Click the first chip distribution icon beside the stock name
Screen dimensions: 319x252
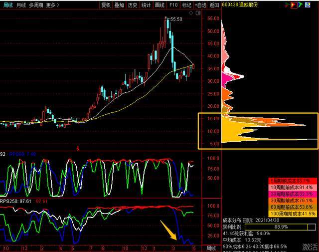click(286, 5)
